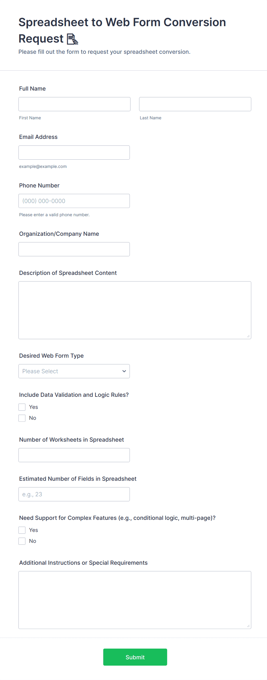The width and height of the screenshot is (267, 680).
Task: Check No for Data Validation and Logic Rules
Action: click(x=22, y=418)
